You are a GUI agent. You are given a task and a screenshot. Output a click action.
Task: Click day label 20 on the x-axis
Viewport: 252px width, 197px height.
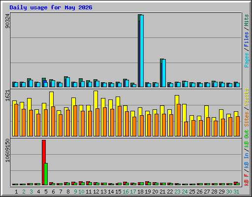155,192
